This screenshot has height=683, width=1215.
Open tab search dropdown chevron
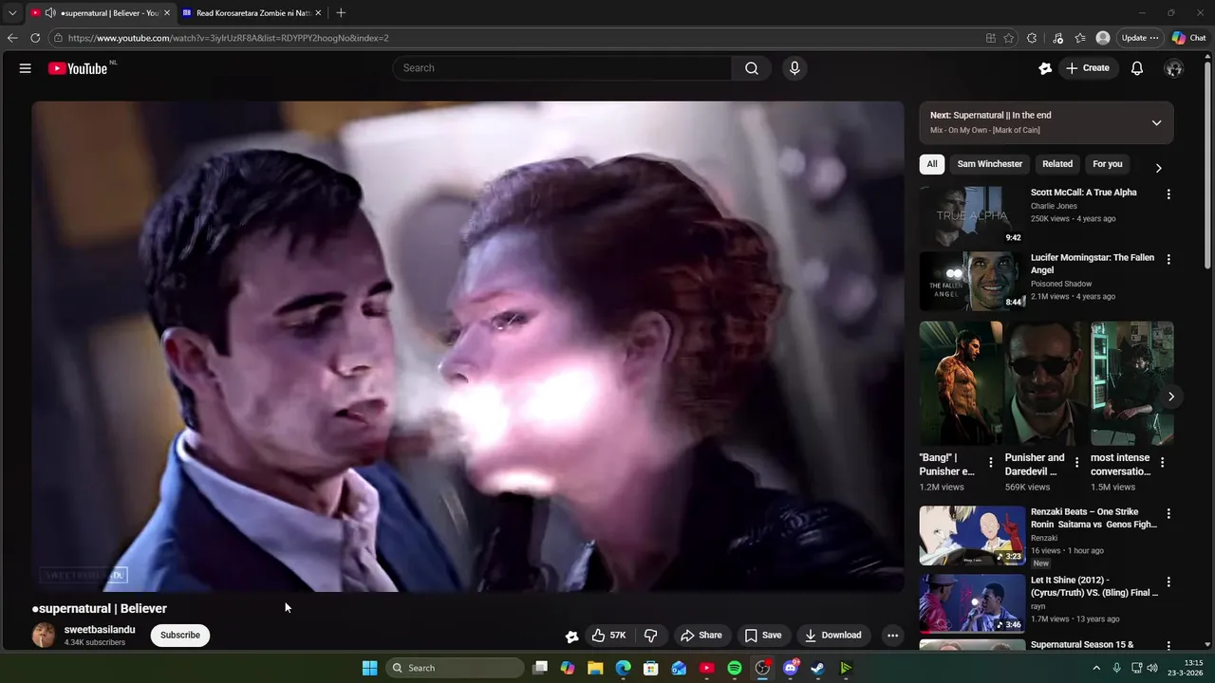pos(12,13)
